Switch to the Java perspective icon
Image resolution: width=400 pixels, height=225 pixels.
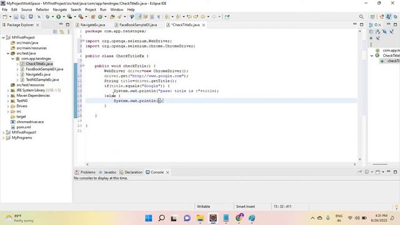[x=389, y=17]
